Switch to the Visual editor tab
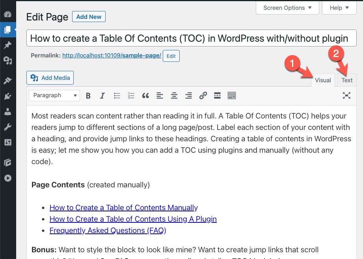 pos(323,80)
